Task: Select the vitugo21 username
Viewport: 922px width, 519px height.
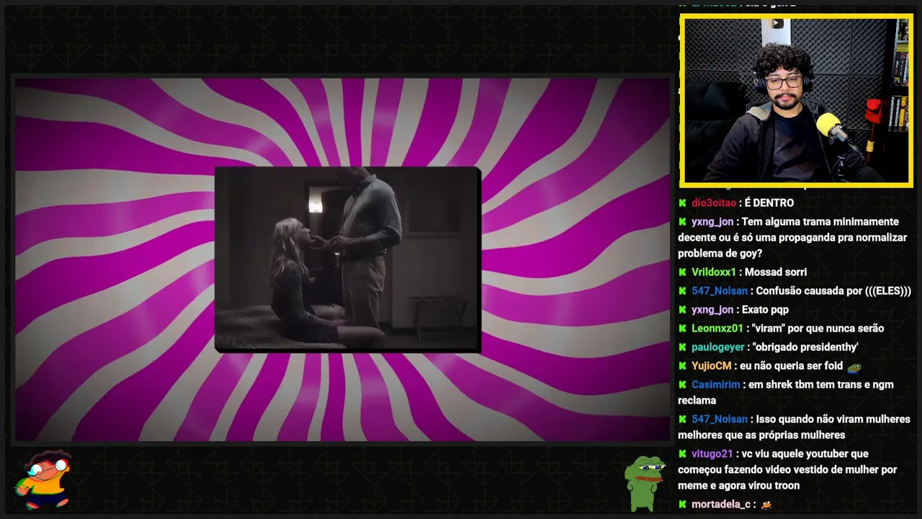Action: [712, 454]
